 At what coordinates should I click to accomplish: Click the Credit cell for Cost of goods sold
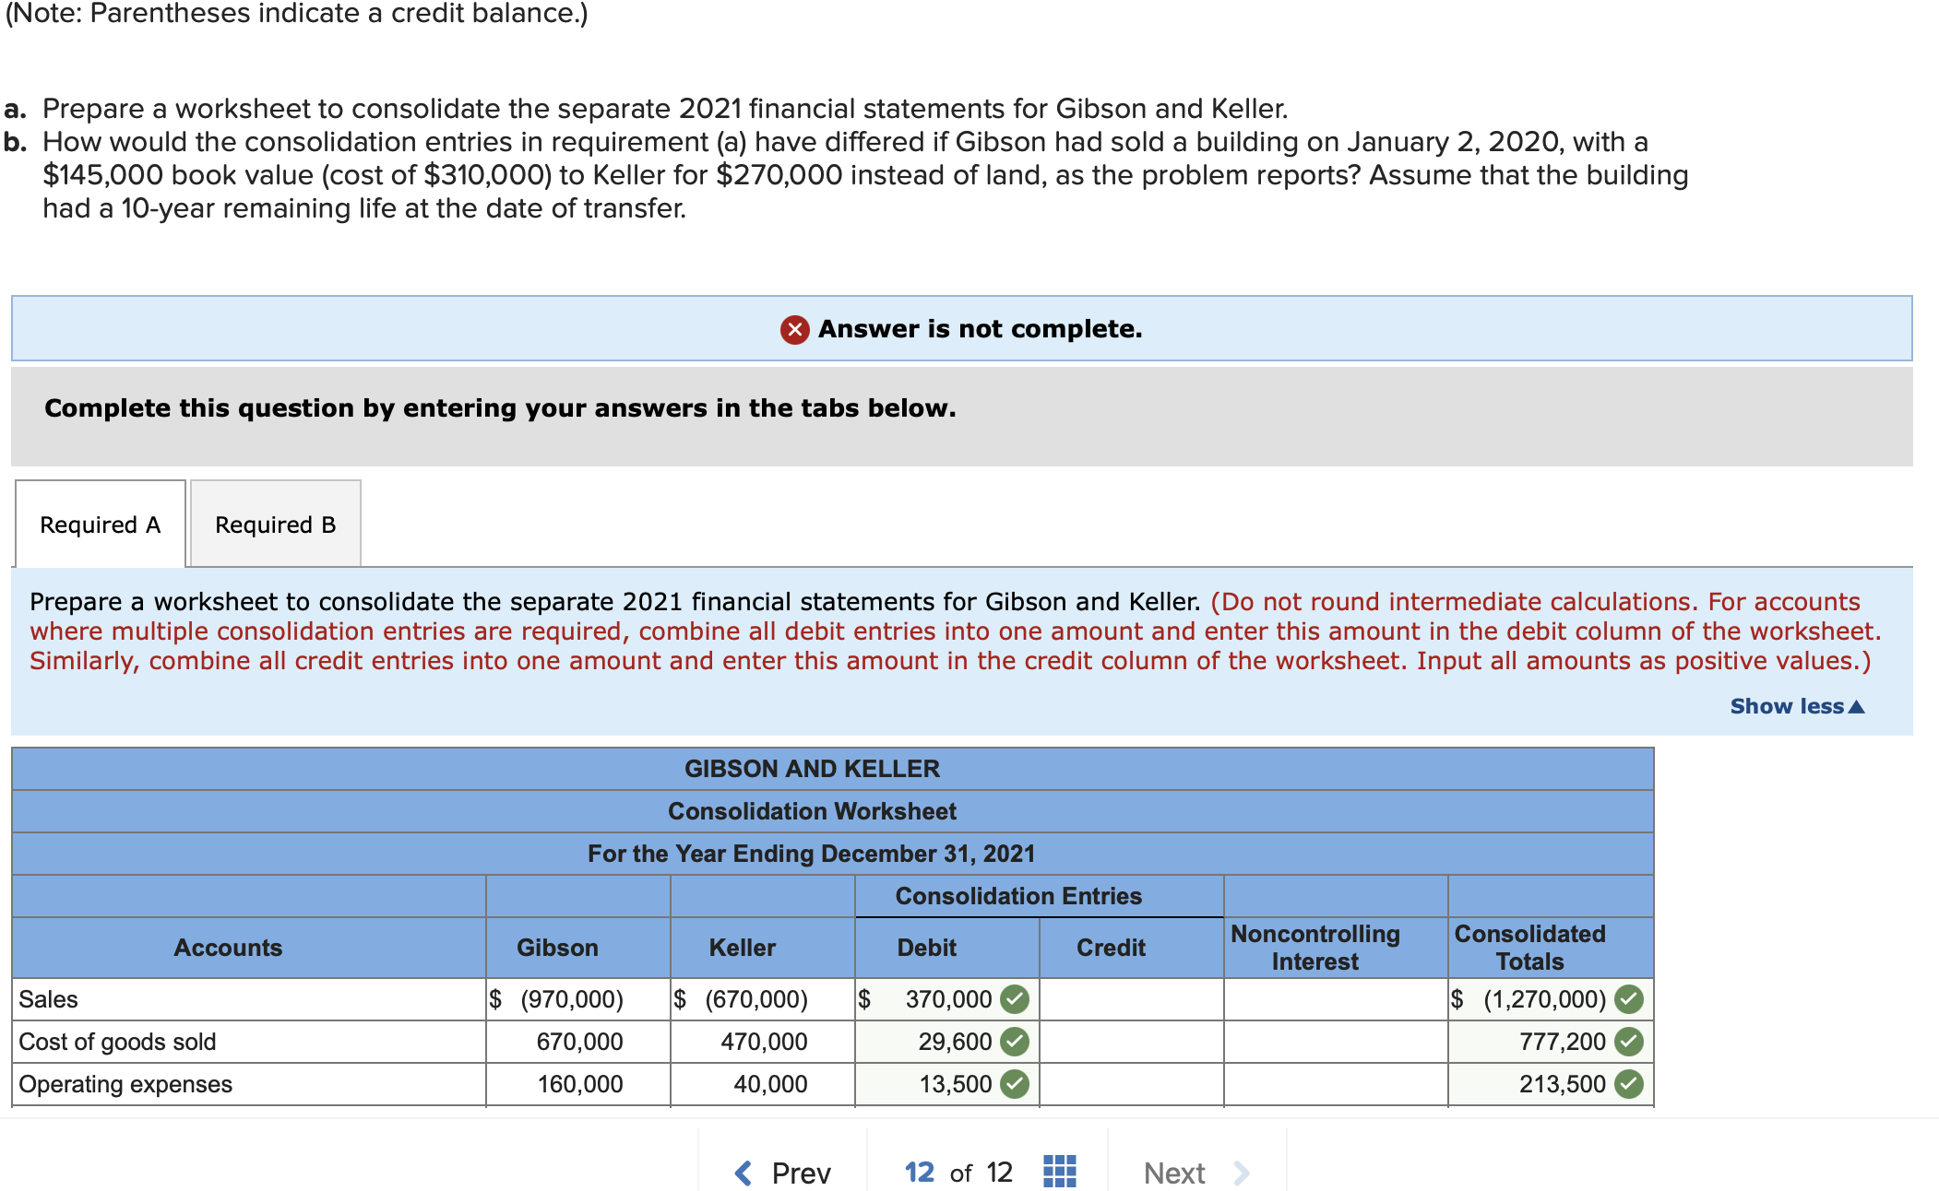click(x=1132, y=1042)
